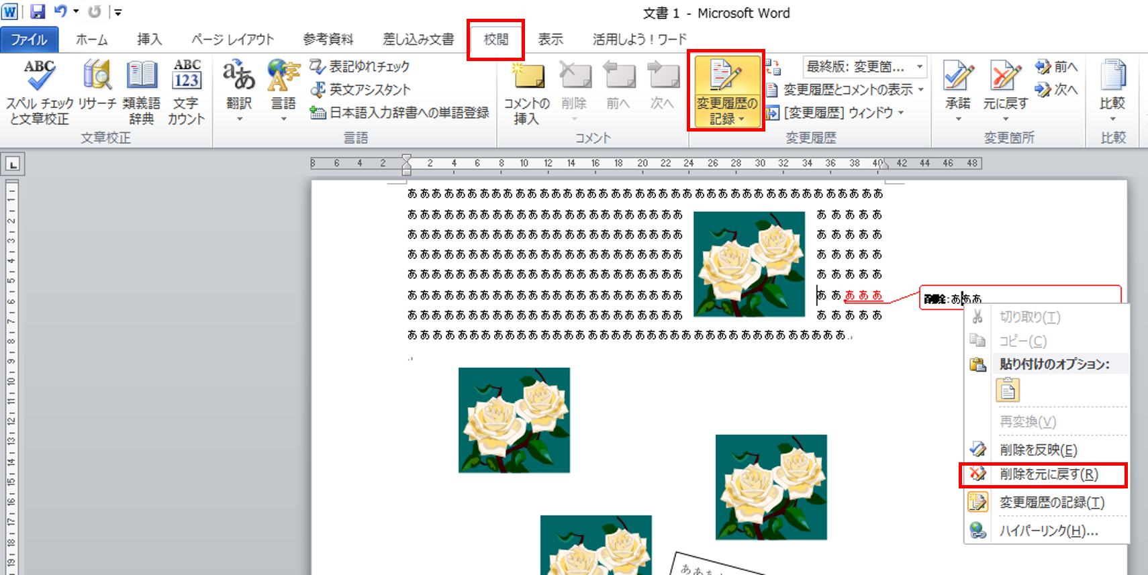Open 日本語入力辞書への単語登録
Viewport: 1148px width, 575px height.
[399, 113]
